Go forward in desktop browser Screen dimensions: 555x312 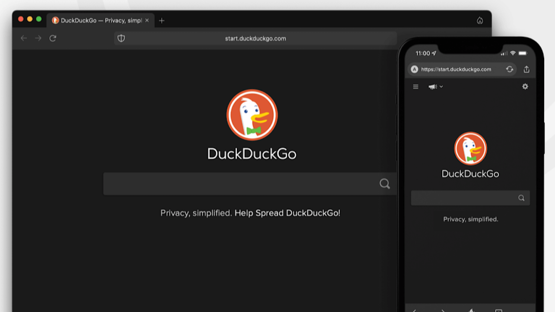[38, 38]
